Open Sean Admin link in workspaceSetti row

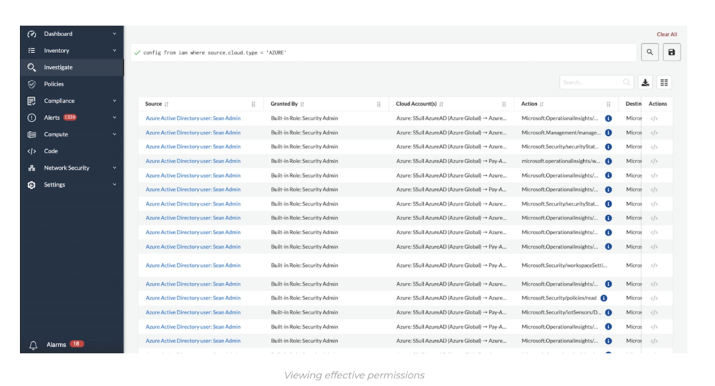(193, 265)
